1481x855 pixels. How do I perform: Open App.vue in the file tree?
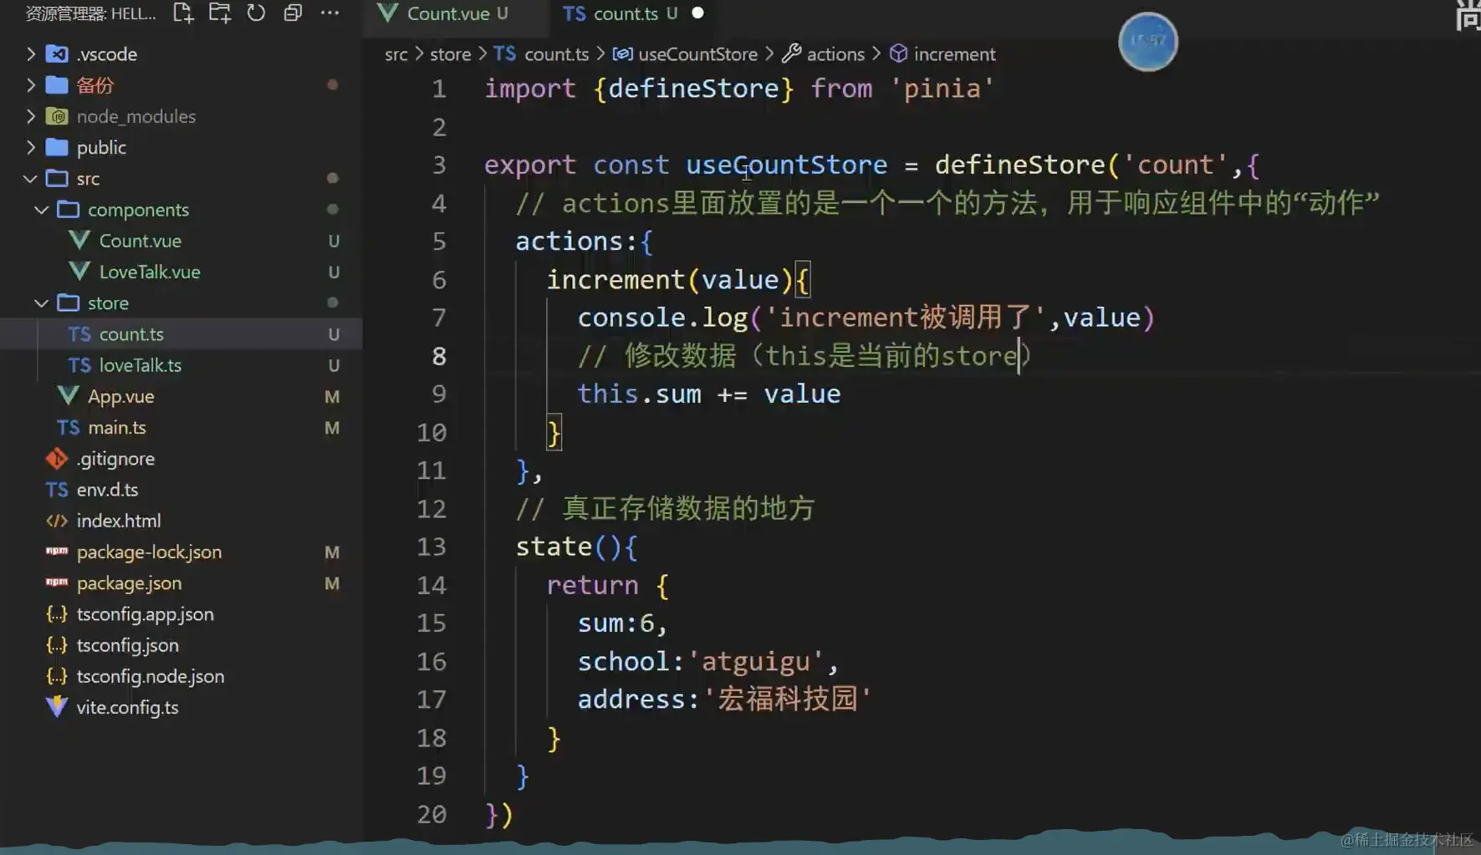120,396
